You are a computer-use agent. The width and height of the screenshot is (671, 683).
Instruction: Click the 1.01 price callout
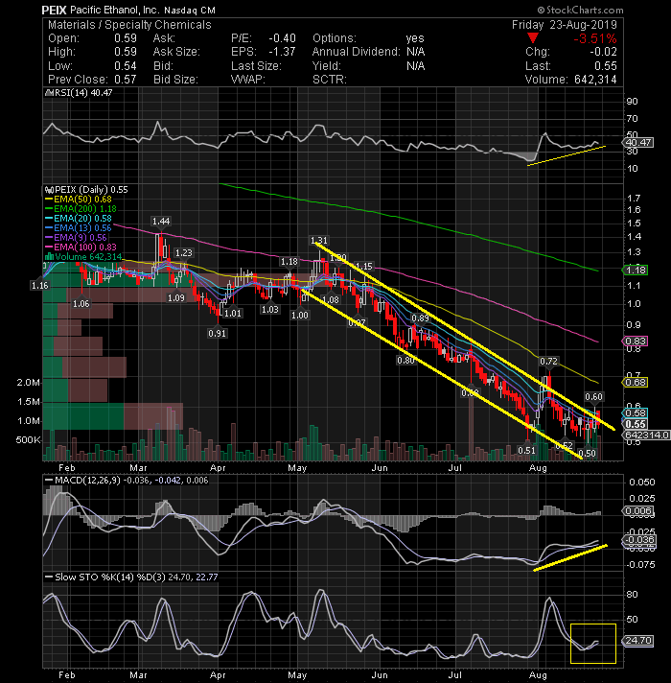pos(233,313)
